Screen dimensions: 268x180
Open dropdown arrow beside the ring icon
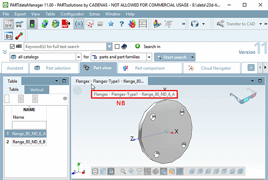click(x=203, y=24)
